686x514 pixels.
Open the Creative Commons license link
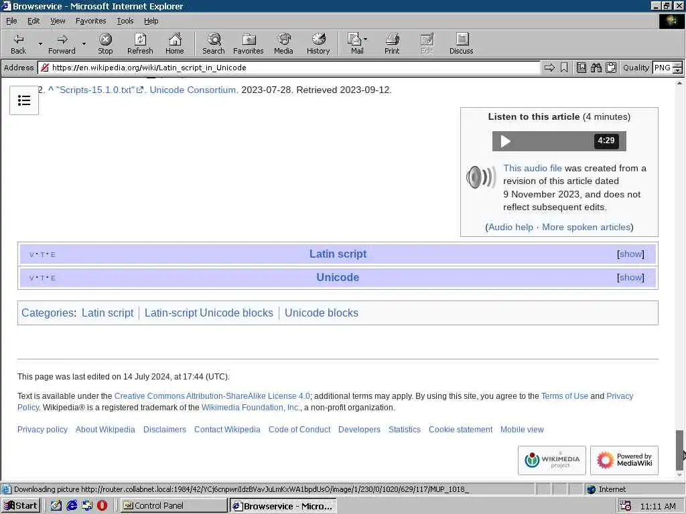coord(212,396)
